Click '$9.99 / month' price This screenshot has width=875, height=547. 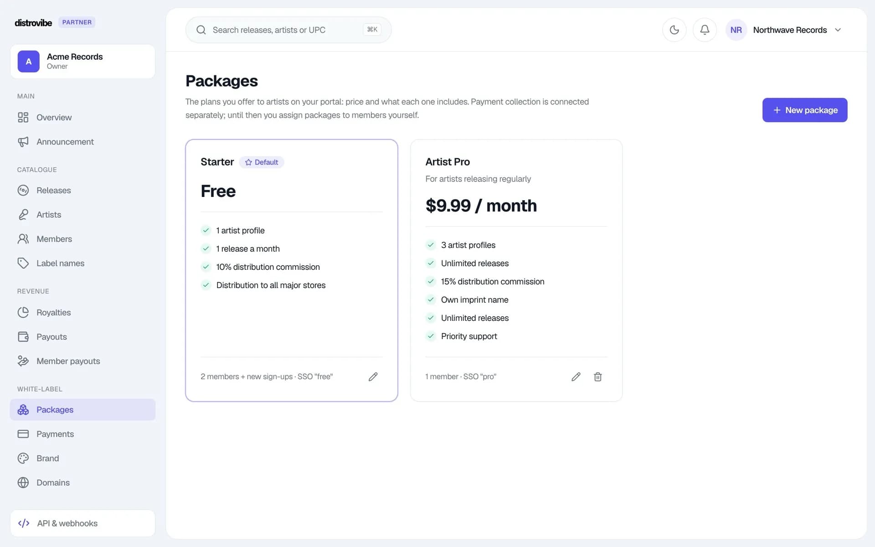point(481,206)
